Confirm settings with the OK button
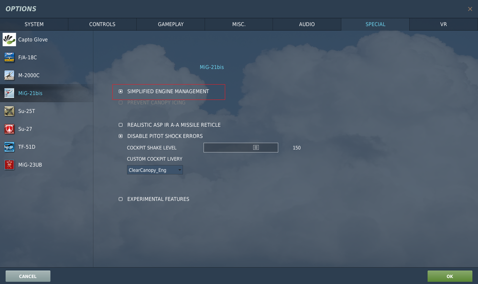This screenshot has height=284, width=478. [450, 276]
